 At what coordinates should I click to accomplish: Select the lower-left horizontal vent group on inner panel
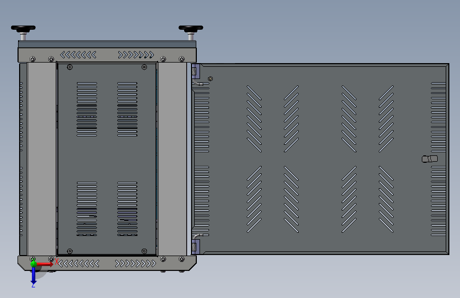(87, 209)
